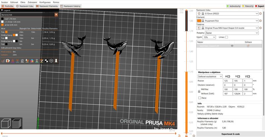Click the undo arrow below layer slider
This screenshot has width=265, height=137.
[179, 136]
